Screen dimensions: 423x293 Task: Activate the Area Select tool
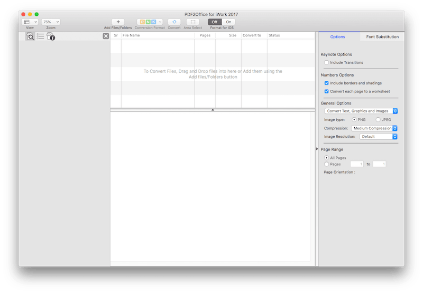point(193,22)
